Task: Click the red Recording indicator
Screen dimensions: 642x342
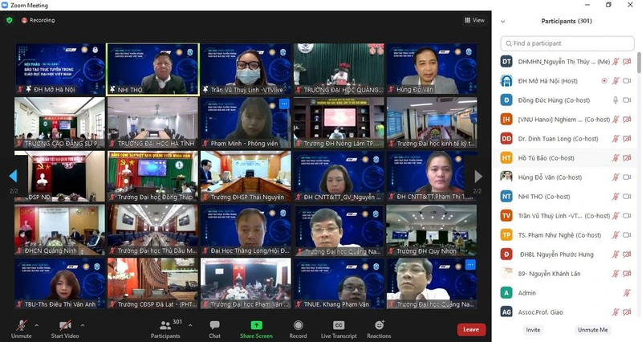Action: 38,20
